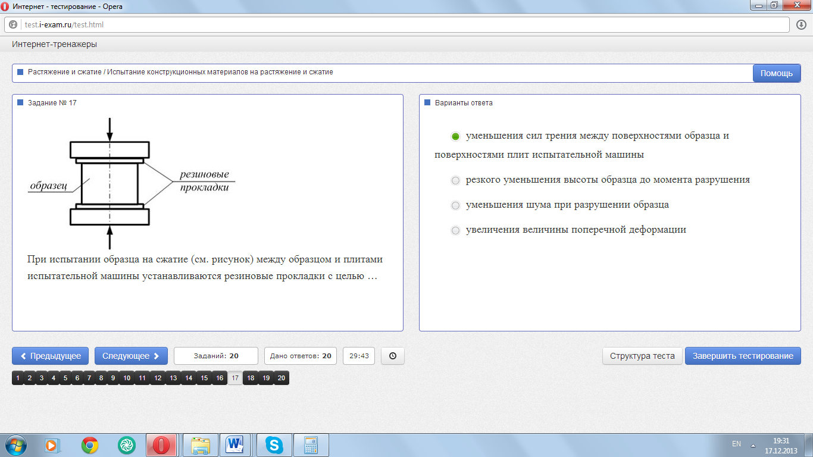Open Calculator from taskbar
Viewport: 813px width, 457px height.
click(311, 445)
